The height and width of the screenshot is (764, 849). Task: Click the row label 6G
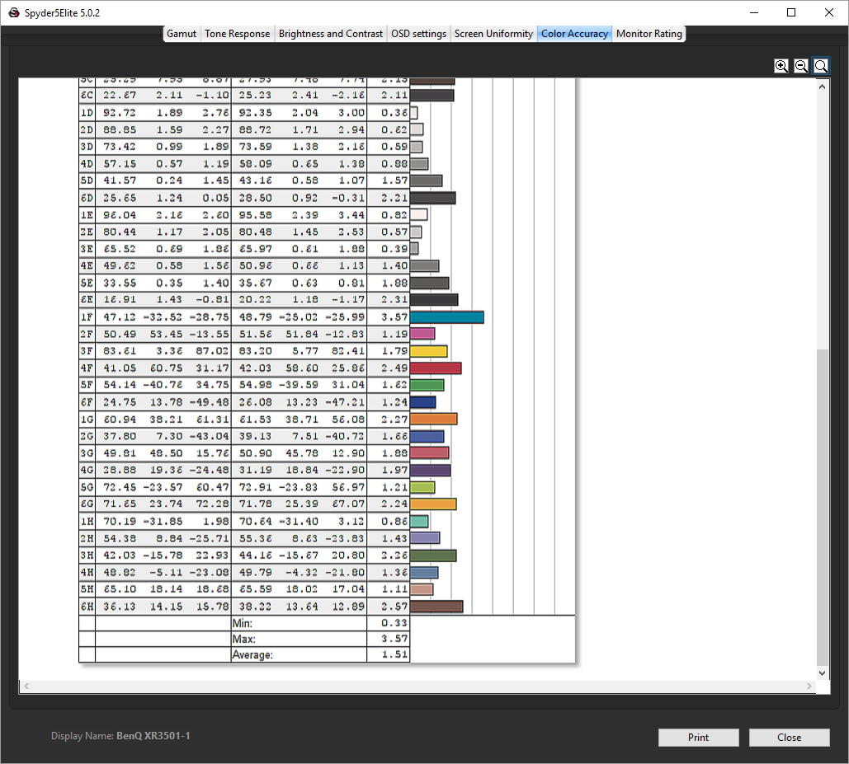click(x=87, y=504)
